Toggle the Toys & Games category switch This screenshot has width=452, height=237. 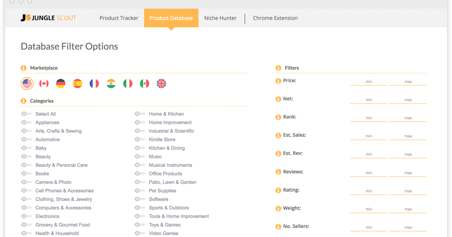point(140,225)
